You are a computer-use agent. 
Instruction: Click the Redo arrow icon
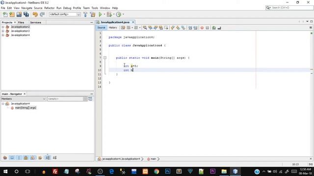pyautogui.click(x=42, y=14)
